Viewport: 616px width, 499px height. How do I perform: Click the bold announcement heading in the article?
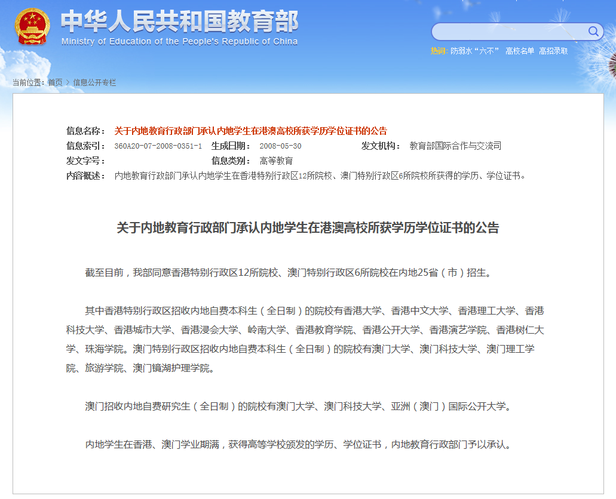[x=308, y=227]
